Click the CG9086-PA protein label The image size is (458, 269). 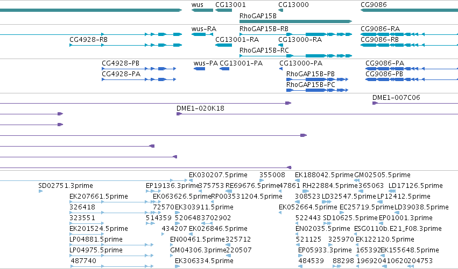tap(385, 63)
